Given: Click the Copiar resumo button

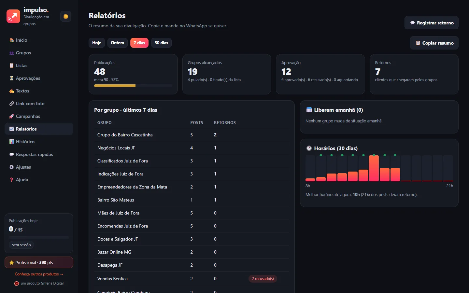Looking at the screenshot, I should (434, 43).
